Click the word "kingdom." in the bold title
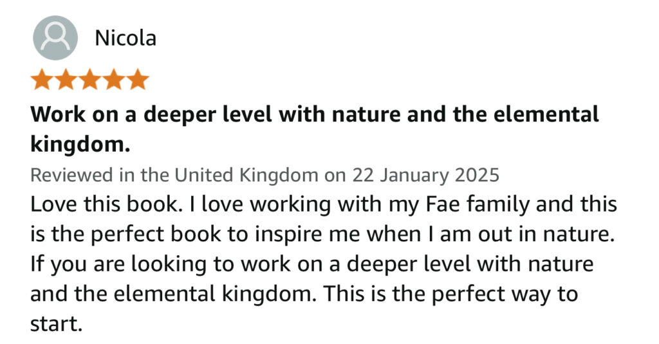Viewport: 659px width, 344px height. click(80, 145)
